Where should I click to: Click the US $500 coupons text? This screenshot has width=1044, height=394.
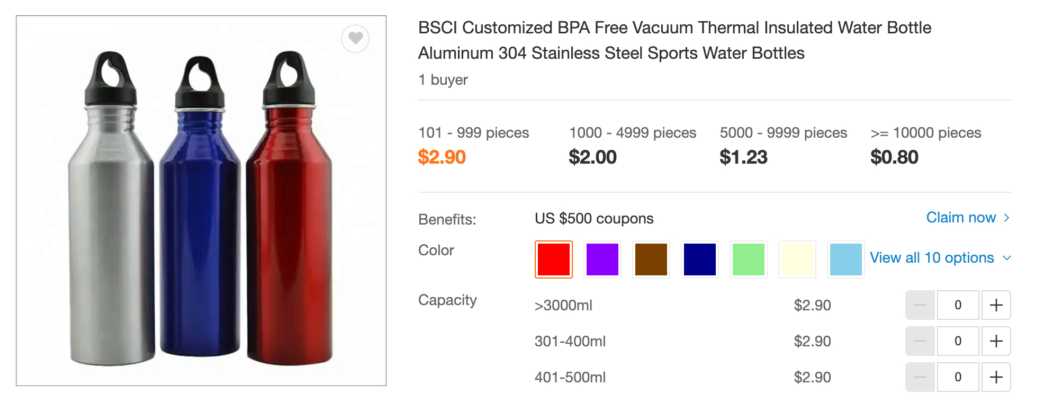(594, 218)
